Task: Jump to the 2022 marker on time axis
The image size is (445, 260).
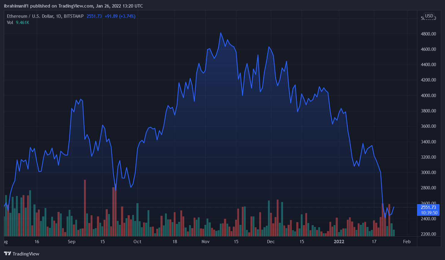Action: 339,242
